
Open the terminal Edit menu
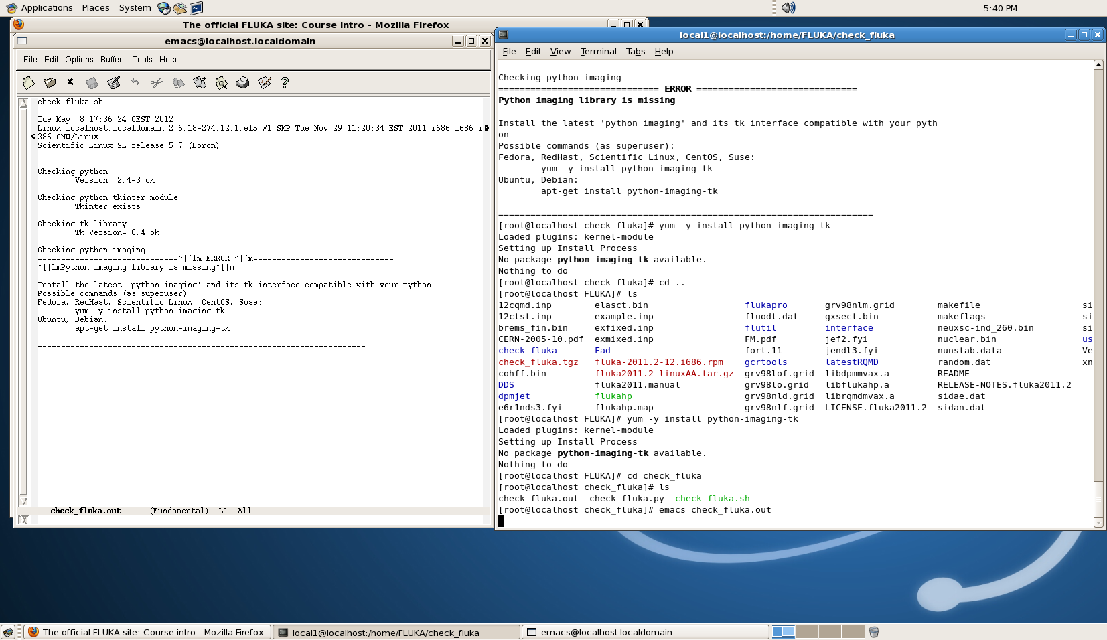tap(533, 52)
